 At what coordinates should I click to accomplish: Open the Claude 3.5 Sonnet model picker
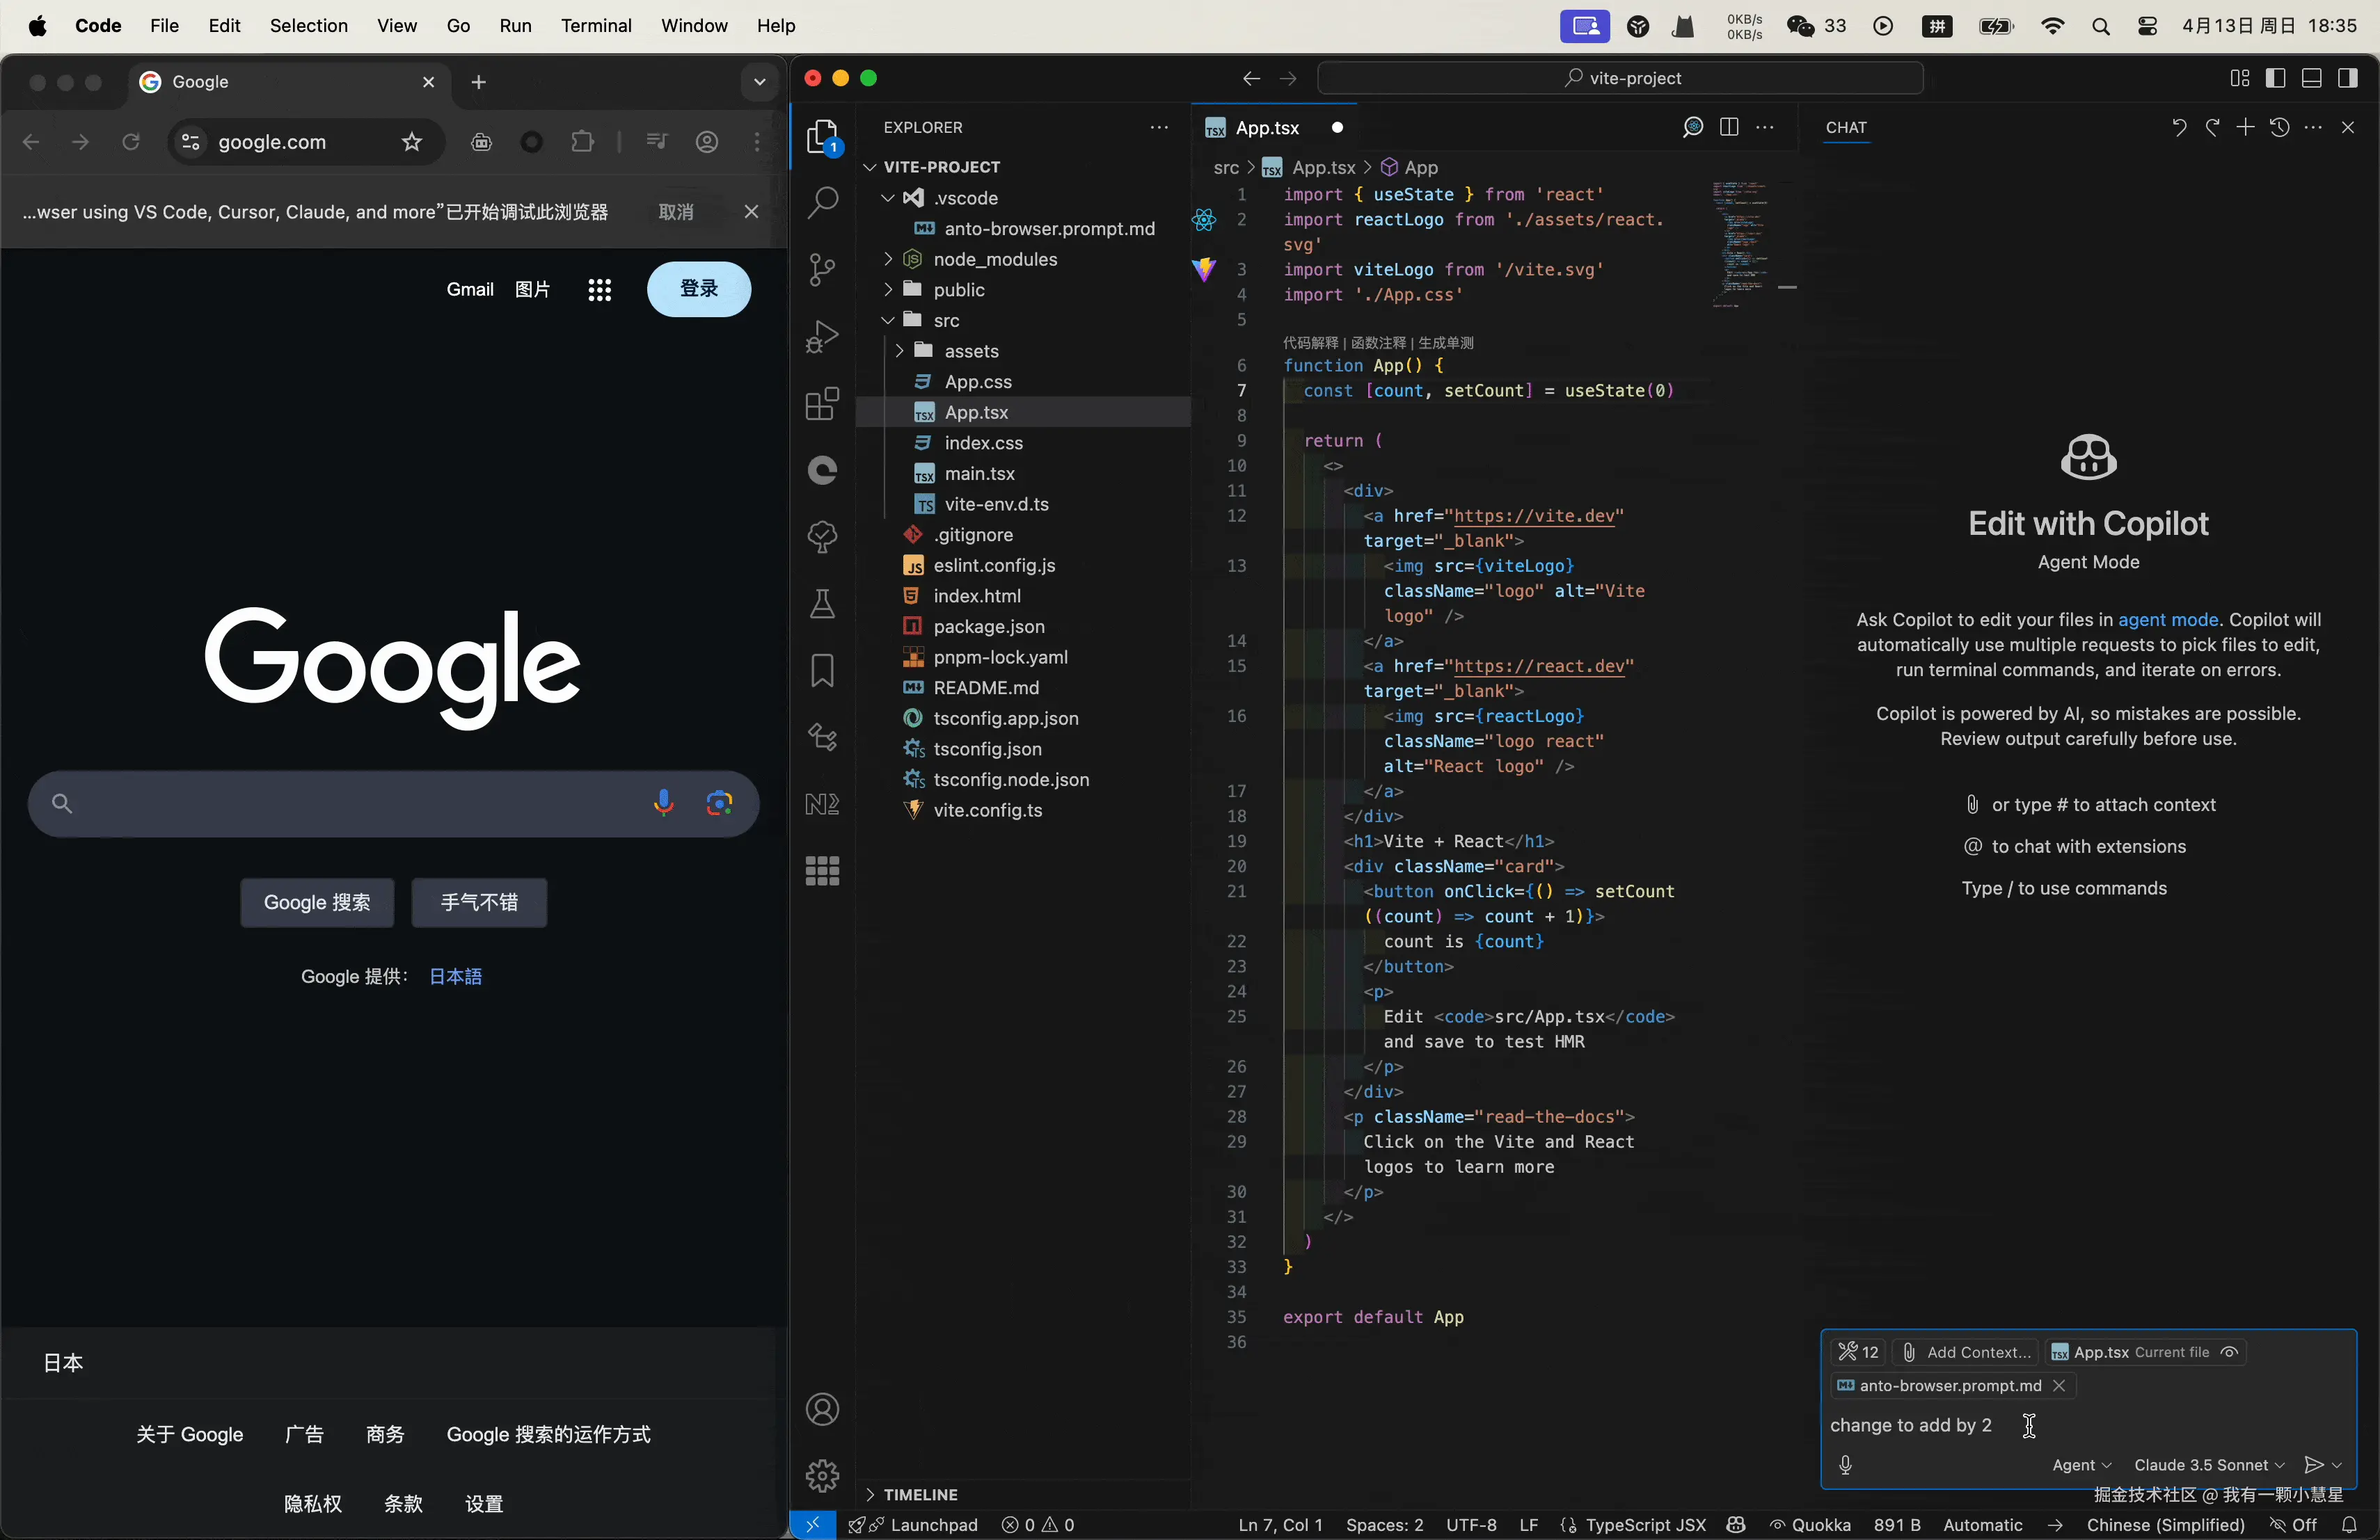click(x=2209, y=1465)
